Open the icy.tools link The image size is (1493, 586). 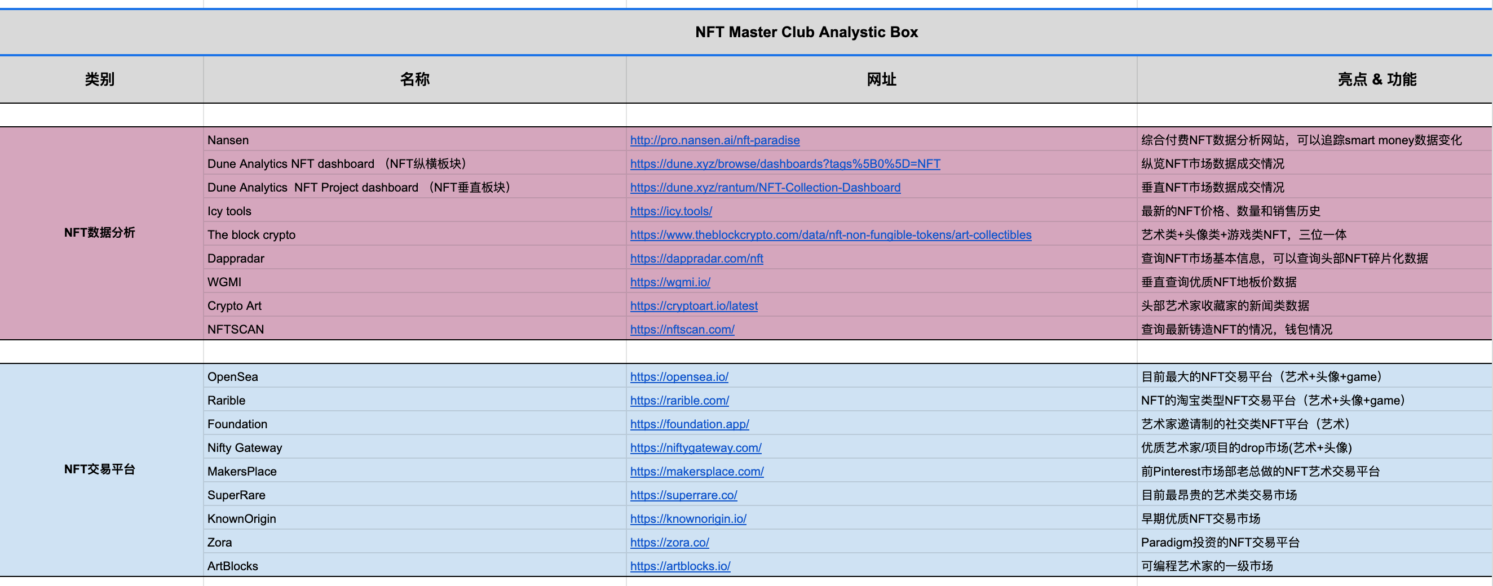click(670, 211)
